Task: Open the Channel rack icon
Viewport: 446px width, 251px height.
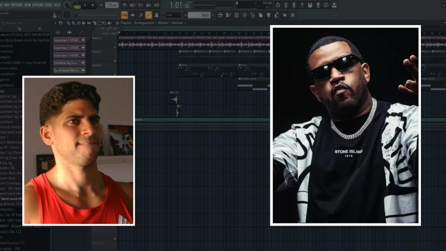Action: (237, 15)
